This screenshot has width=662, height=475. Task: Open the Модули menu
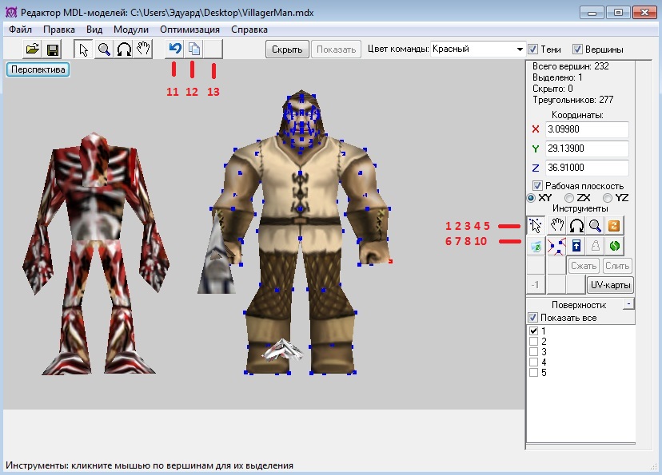pos(131,30)
